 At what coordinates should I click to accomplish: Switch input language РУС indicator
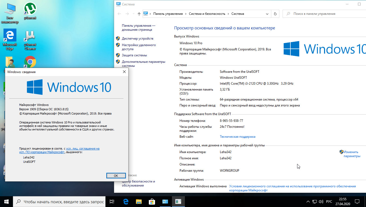coord(329,202)
